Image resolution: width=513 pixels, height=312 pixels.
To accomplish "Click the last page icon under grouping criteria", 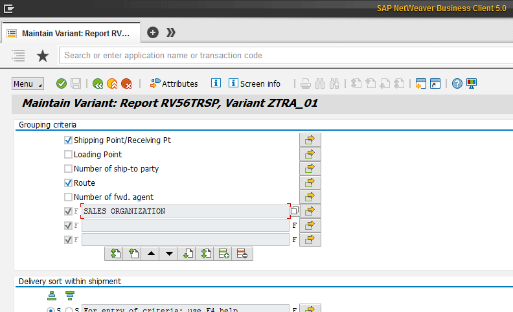I will pyautogui.click(x=205, y=254).
